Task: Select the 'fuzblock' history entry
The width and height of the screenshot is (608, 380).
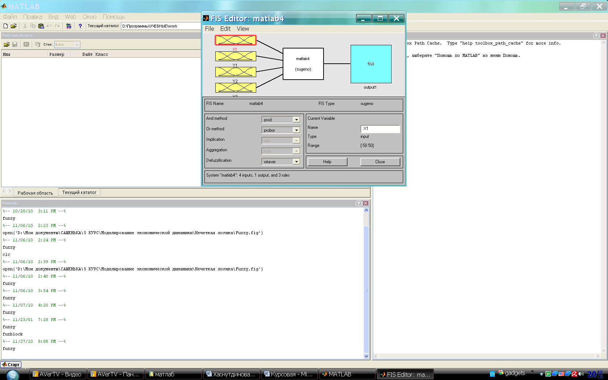Action: coord(13,334)
